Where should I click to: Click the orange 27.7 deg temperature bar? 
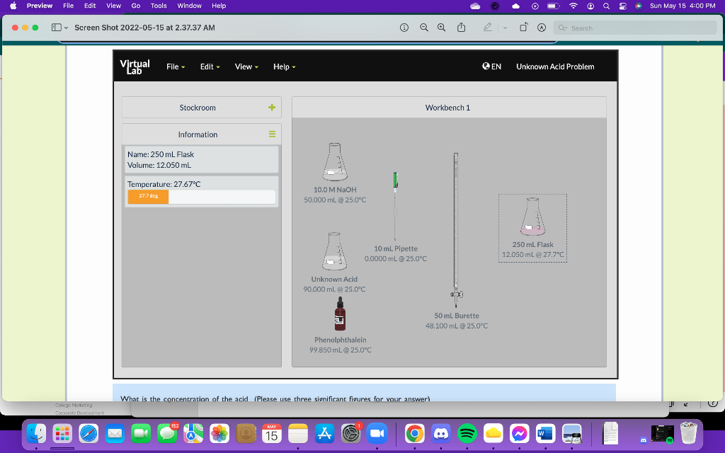(148, 197)
